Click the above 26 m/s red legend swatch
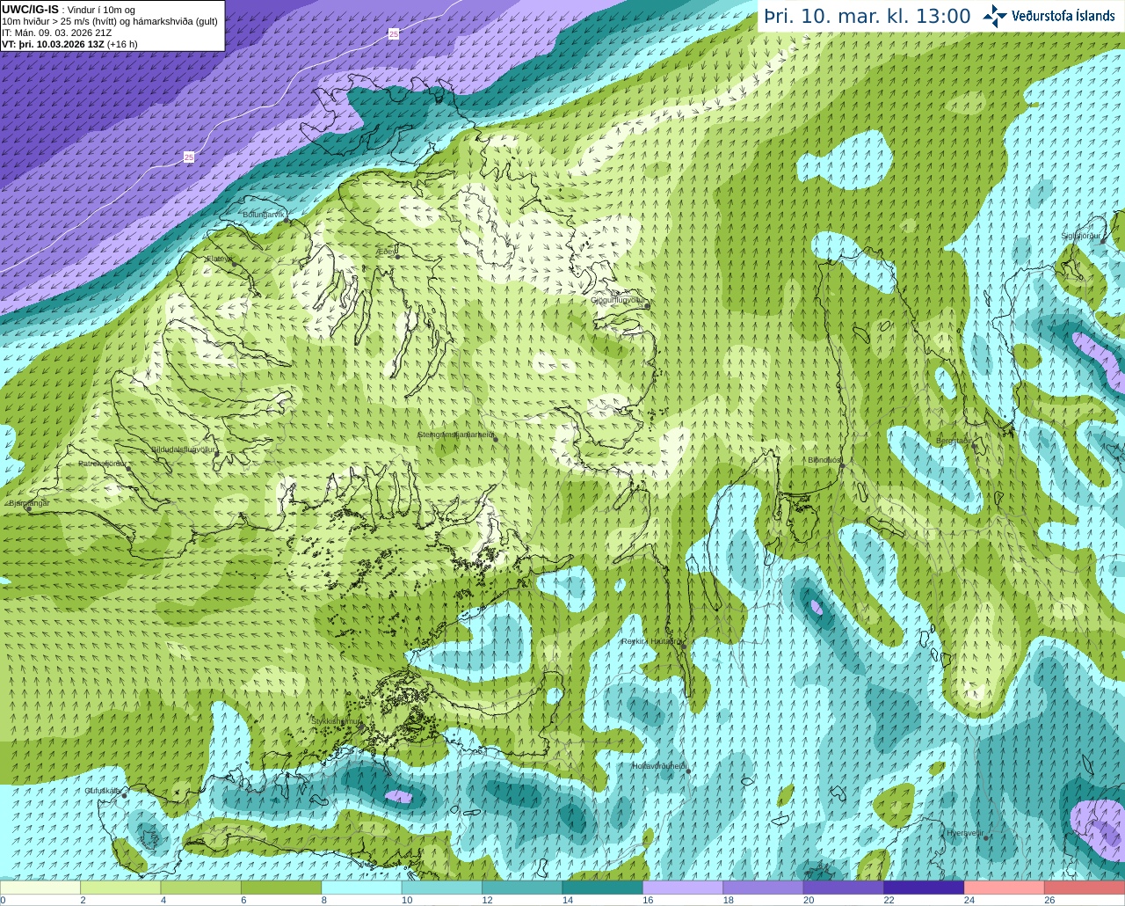This screenshot has width=1125, height=906. point(1085,888)
